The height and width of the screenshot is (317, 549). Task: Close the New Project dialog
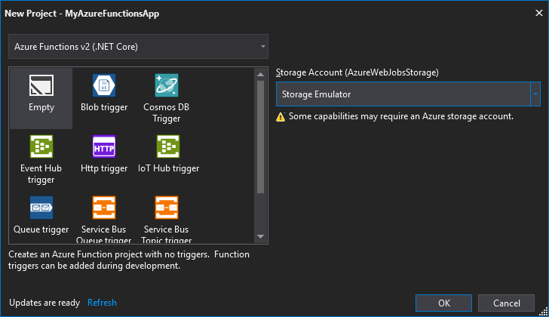click(539, 14)
